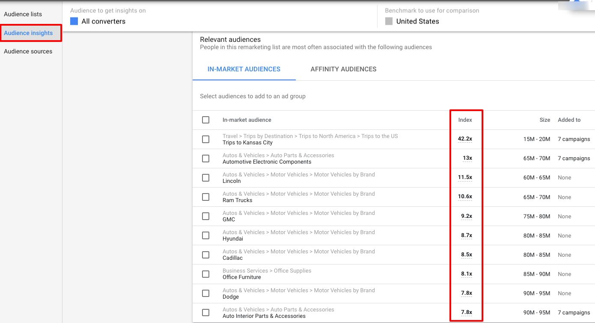Click the 8.1x index value
Image resolution: width=595 pixels, height=323 pixels.
pos(467,274)
